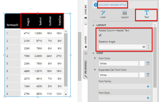159x102 pixels.
Task: Delete Expanded Cell Font Color with trash icon
Action: (x=148, y=75)
